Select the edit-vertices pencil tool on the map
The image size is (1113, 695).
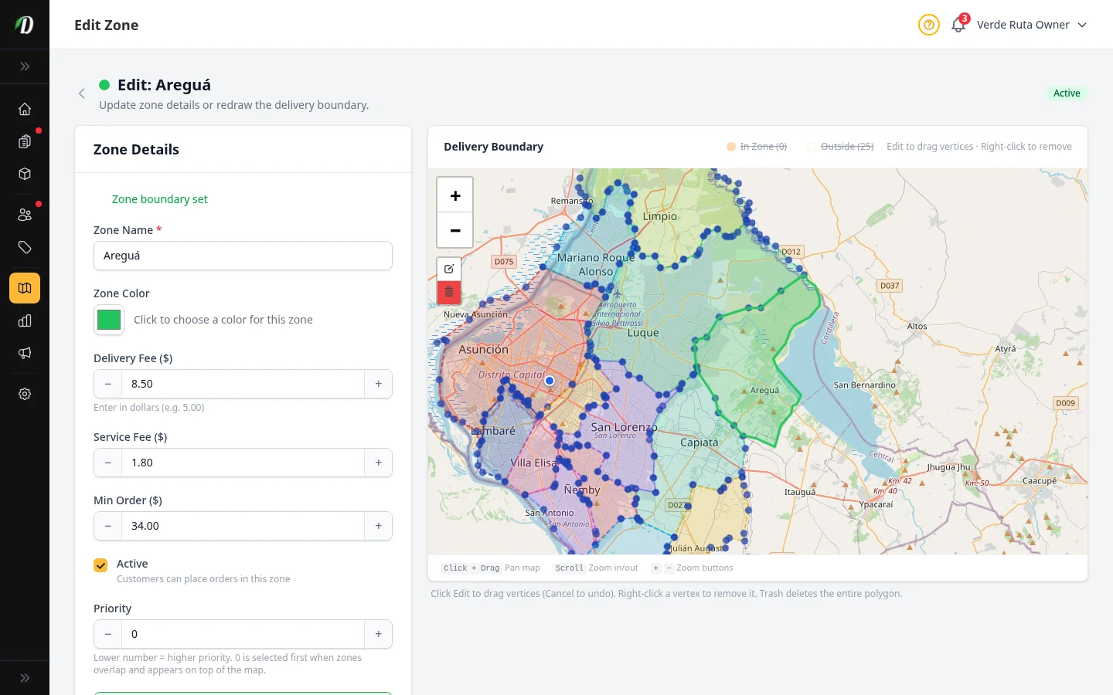pyautogui.click(x=449, y=269)
